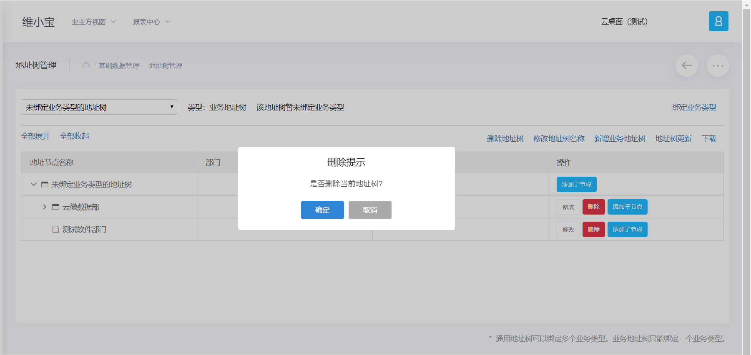Cancel deletion with 取消 button

[370, 210]
